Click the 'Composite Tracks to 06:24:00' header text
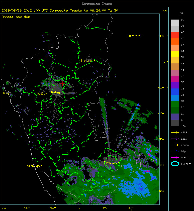The image size is (194, 211). pyautogui.click(x=78, y=11)
